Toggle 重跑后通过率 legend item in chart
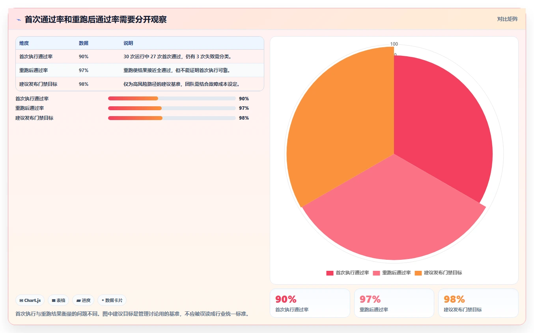Viewport: 534px width, 333px height. [392, 273]
